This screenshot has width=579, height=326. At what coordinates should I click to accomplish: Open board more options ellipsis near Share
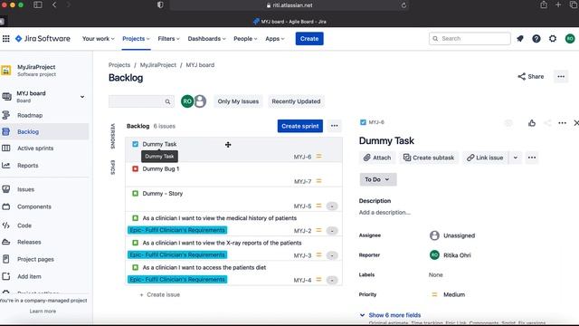coord(561,76)
